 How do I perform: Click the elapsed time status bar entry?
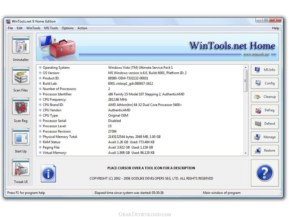[129, 193]
